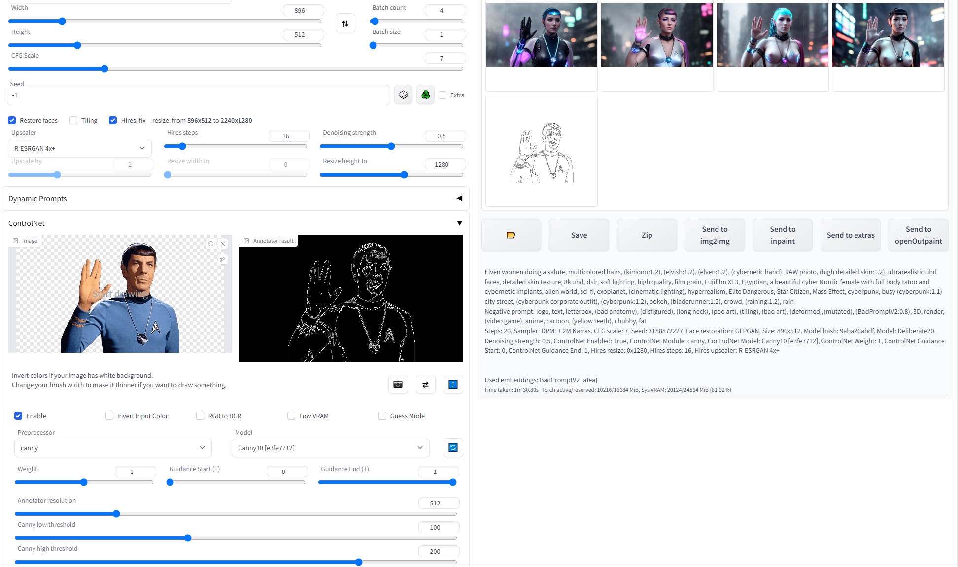The width and height of the screenshot is (958, 567).
Task: Click the CFG Scale slider handle
Action: tap(104, 69)
